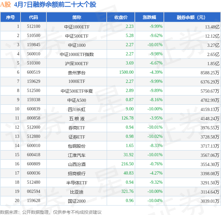Click the 数据来源 disclaimer footer text
This screenshot has width=221, height=215.
click(x=51, y=212)
